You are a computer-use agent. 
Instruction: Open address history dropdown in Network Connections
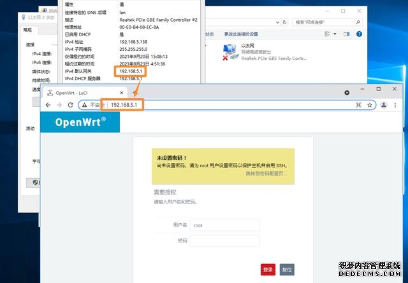277,22
